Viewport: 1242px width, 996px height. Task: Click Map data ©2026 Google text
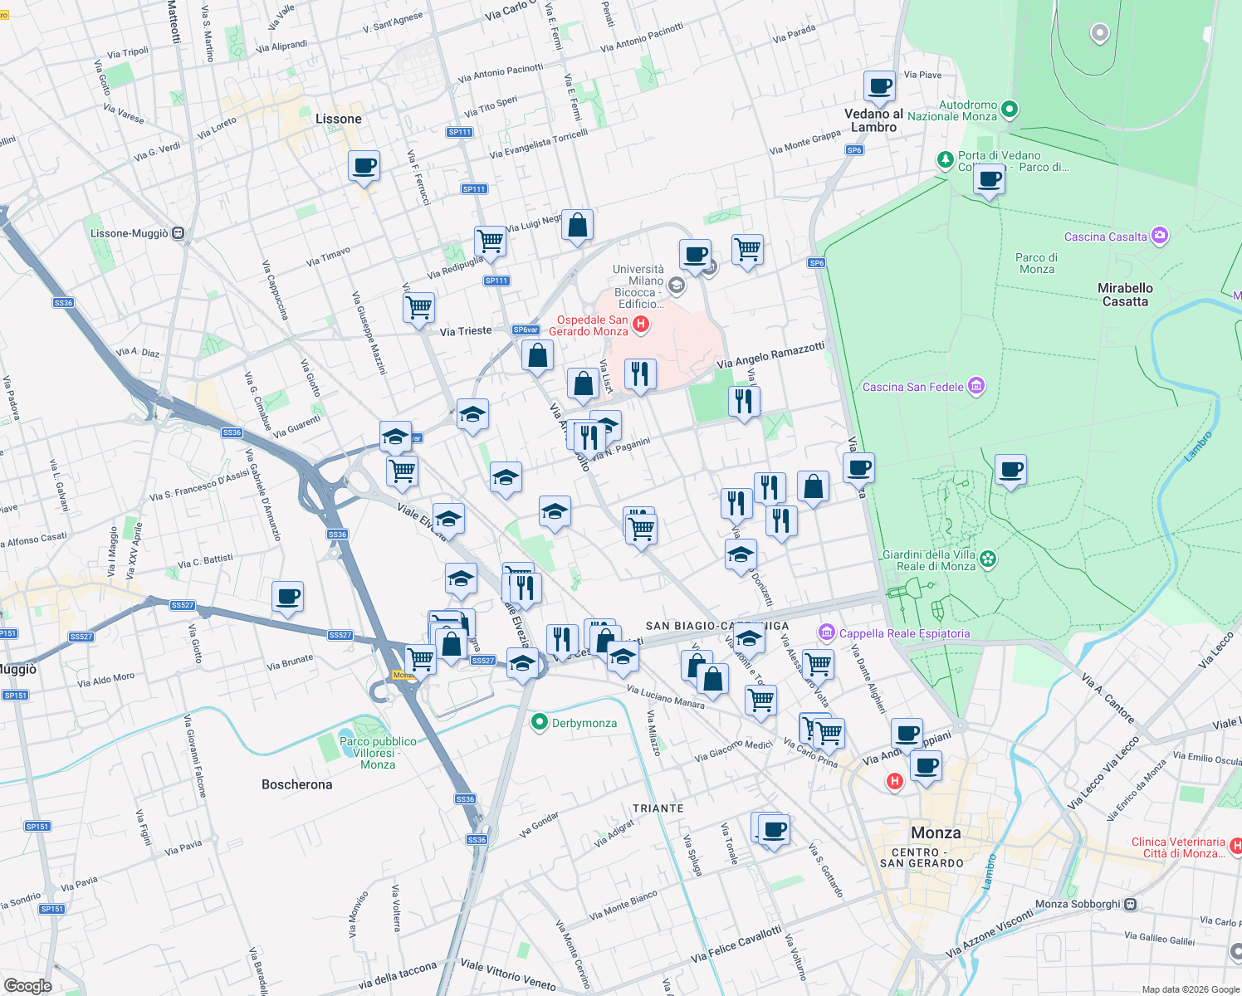(x=1191, y=989)
